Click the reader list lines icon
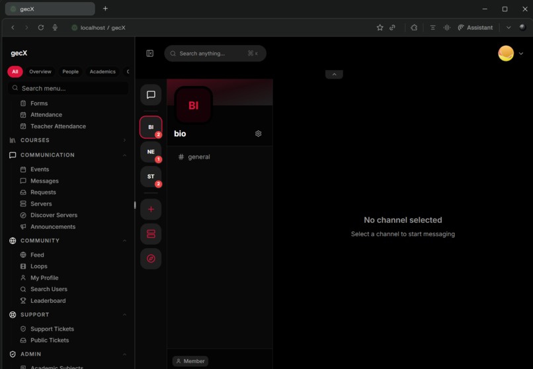The image size is (533, 369). point(432,28)
